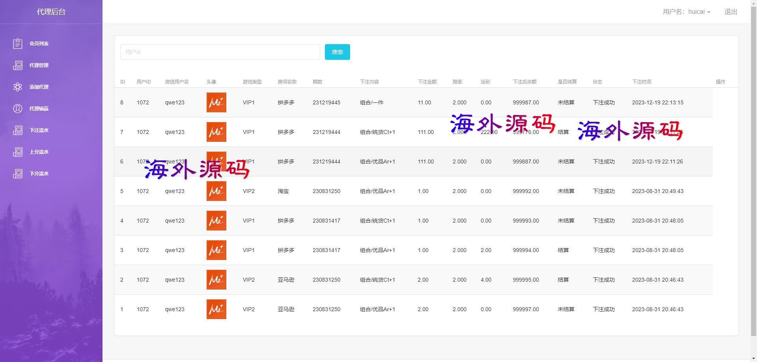Click the 会员列表 clipboard icon
757x362 pixels.
18,43
